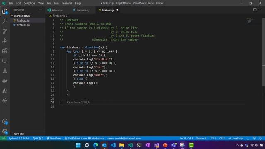Split the editor to the right

(255, 10)
